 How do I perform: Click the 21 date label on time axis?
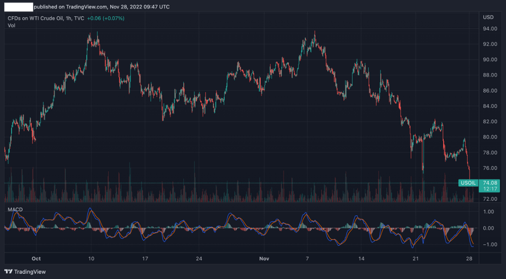tap(415, 258)
